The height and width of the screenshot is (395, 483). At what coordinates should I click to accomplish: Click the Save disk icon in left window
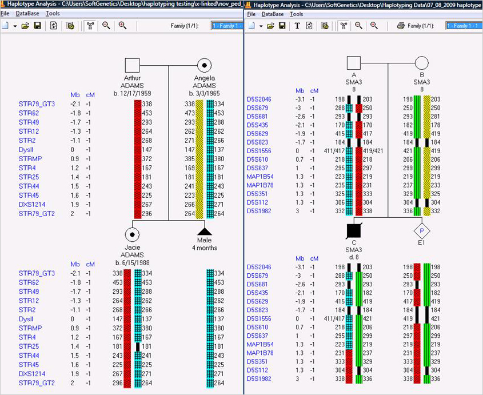[x=38, y=26]
